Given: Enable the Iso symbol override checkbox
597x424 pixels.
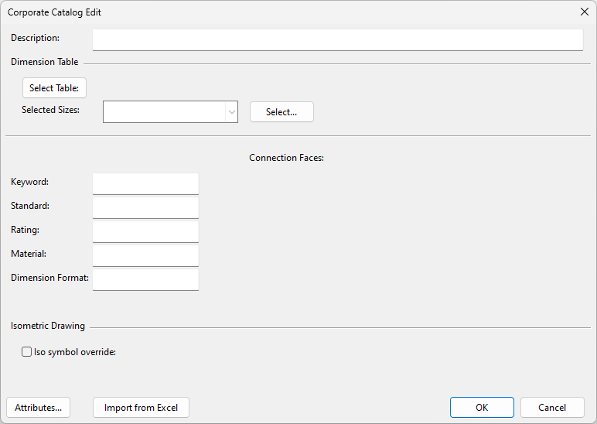Looking at the screenshot, I should pyautogui.click(x=27, y=352).
